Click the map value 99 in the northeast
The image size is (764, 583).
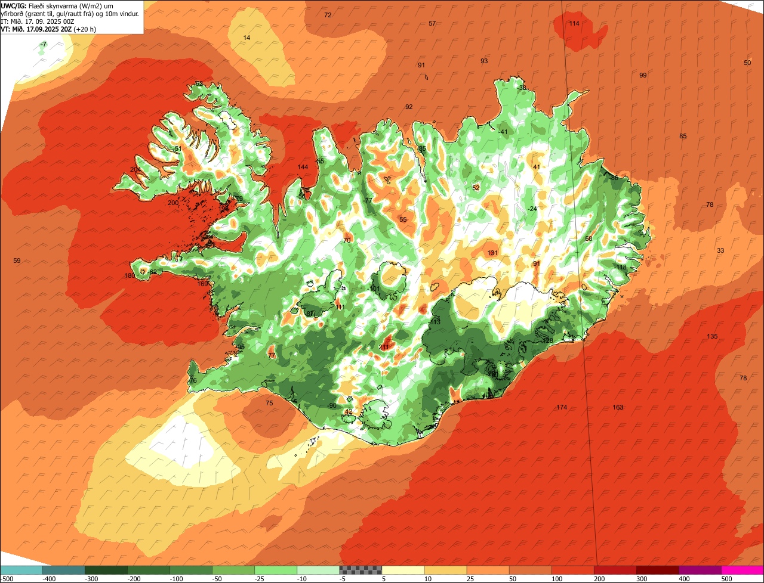pyautogui.click(x=643, y=75)
